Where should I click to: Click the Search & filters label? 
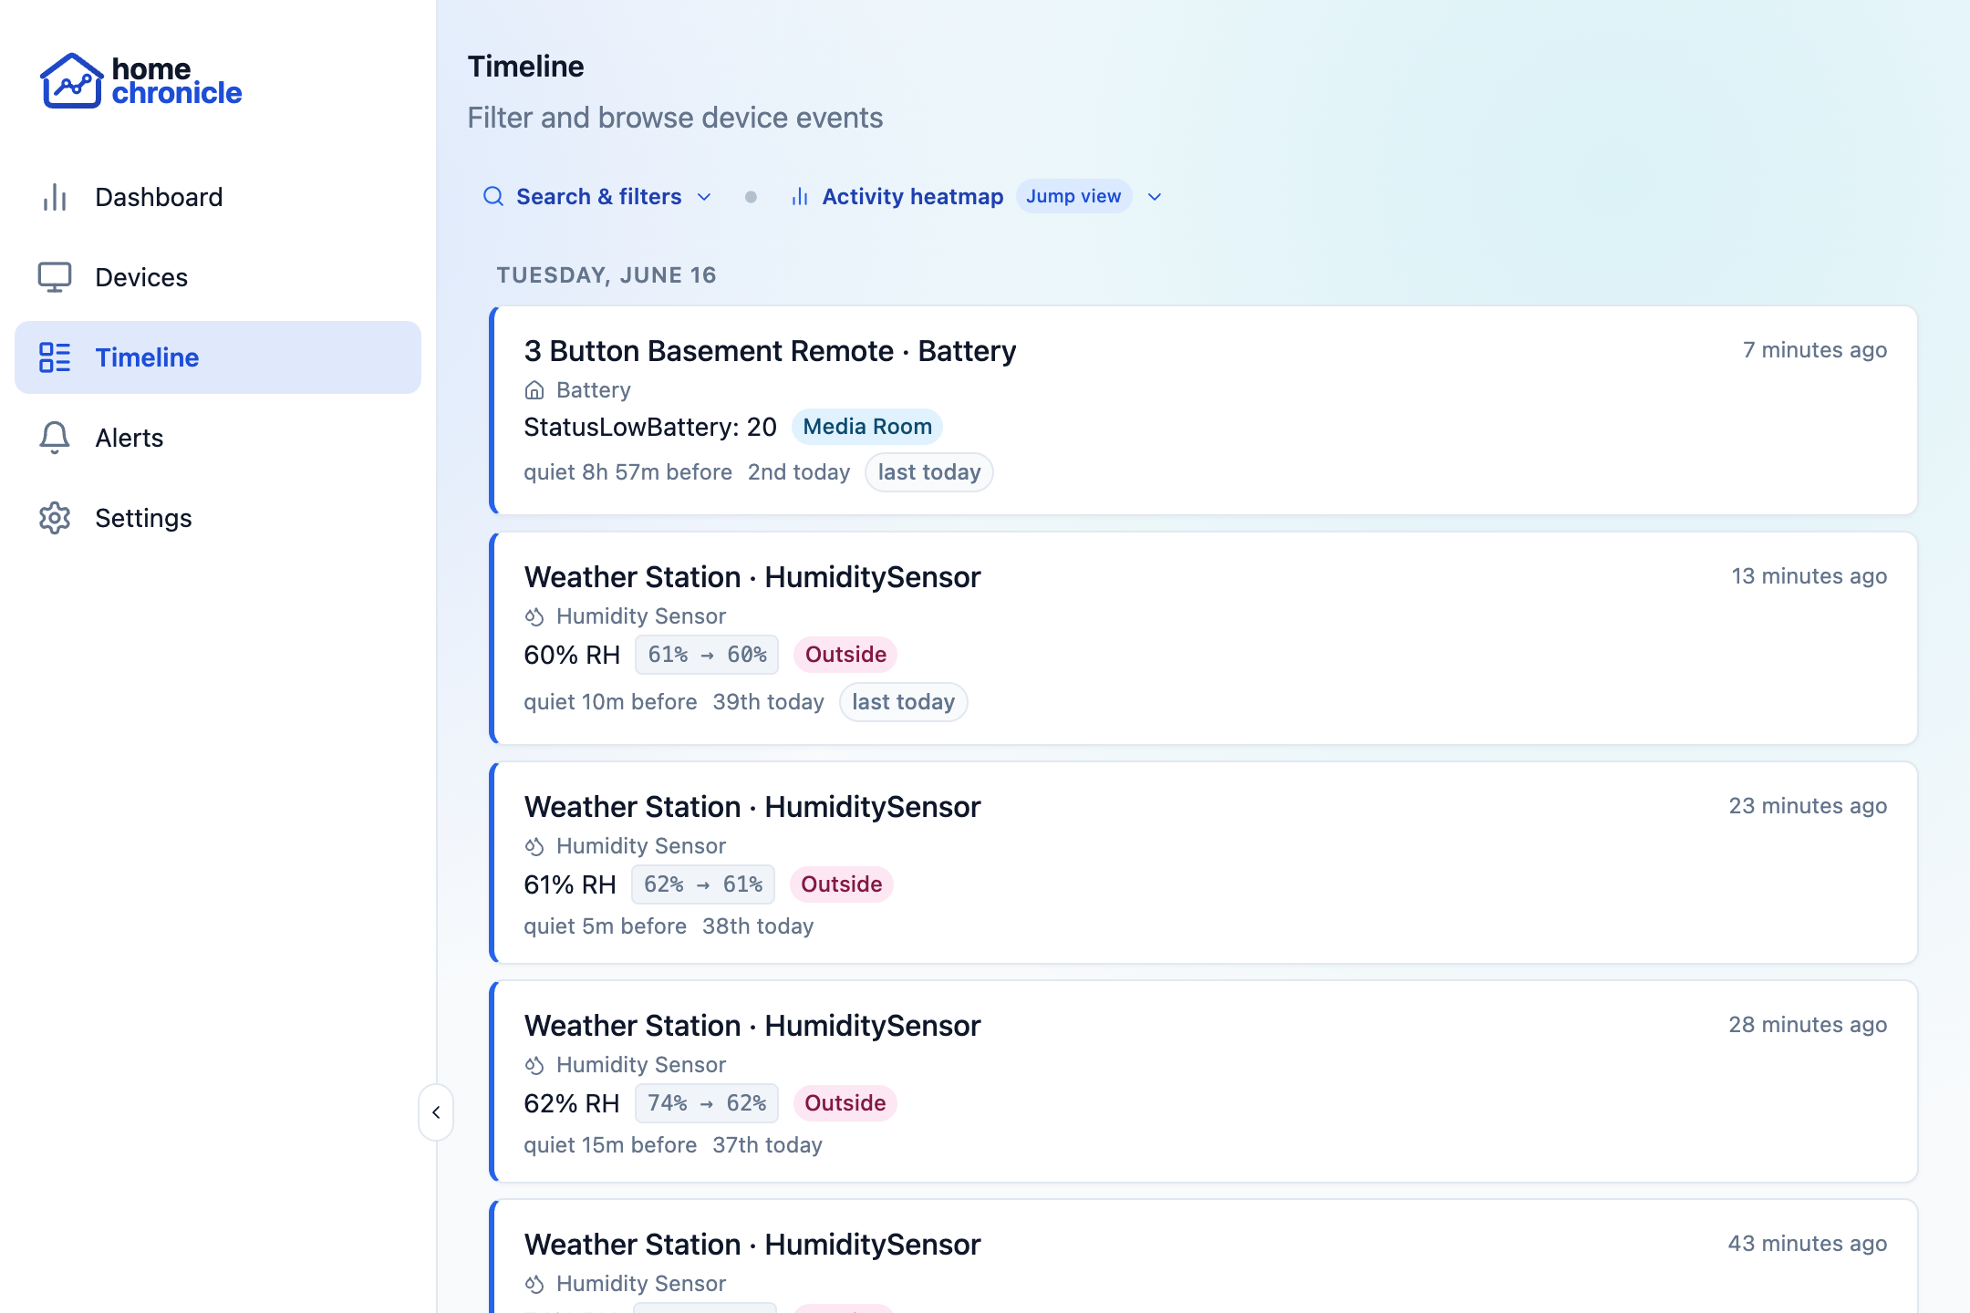tap(598, 197)
